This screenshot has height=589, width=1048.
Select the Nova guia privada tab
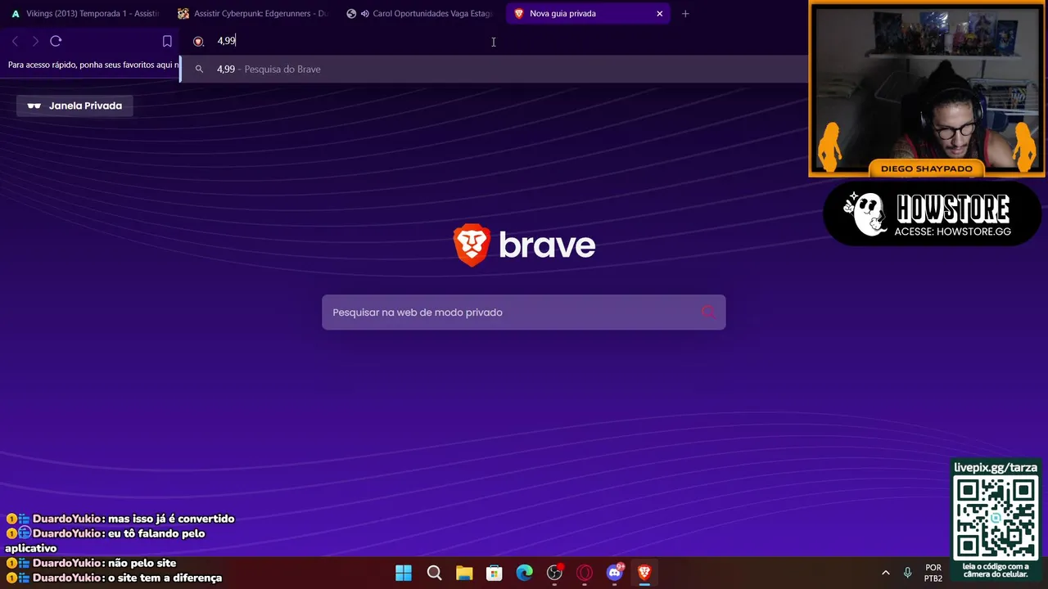[x=588, y=13]
